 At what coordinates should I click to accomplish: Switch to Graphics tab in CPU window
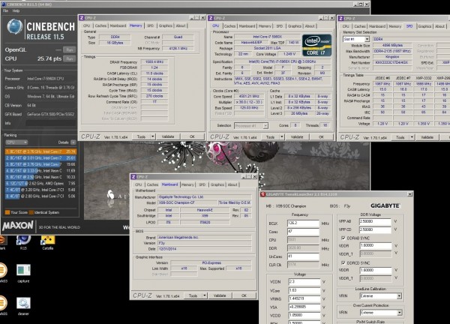[295, 25]
